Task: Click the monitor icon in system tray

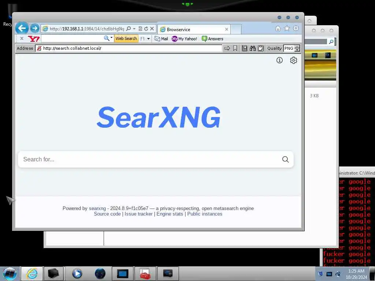Action: coord(329,274)
